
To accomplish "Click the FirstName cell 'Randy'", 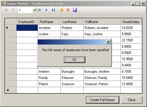I will point(49,78).
